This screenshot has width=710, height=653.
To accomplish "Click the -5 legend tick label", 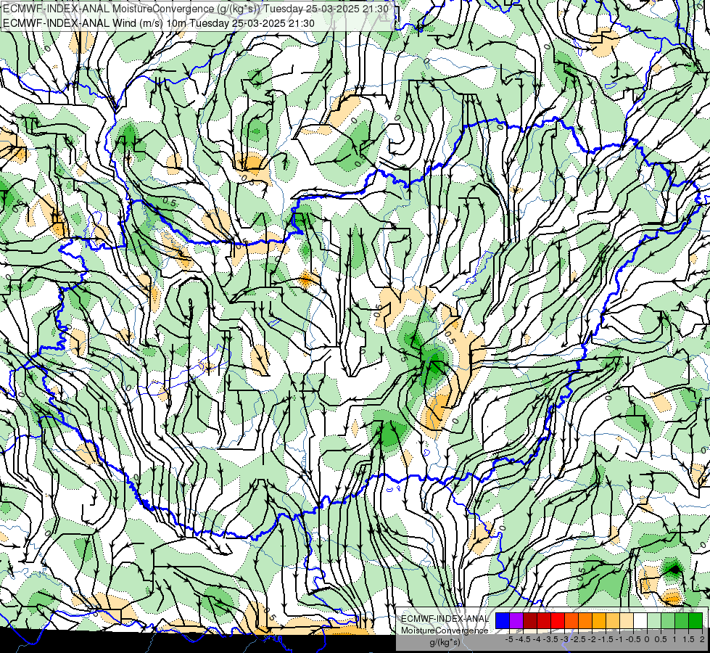I will 509,639.
